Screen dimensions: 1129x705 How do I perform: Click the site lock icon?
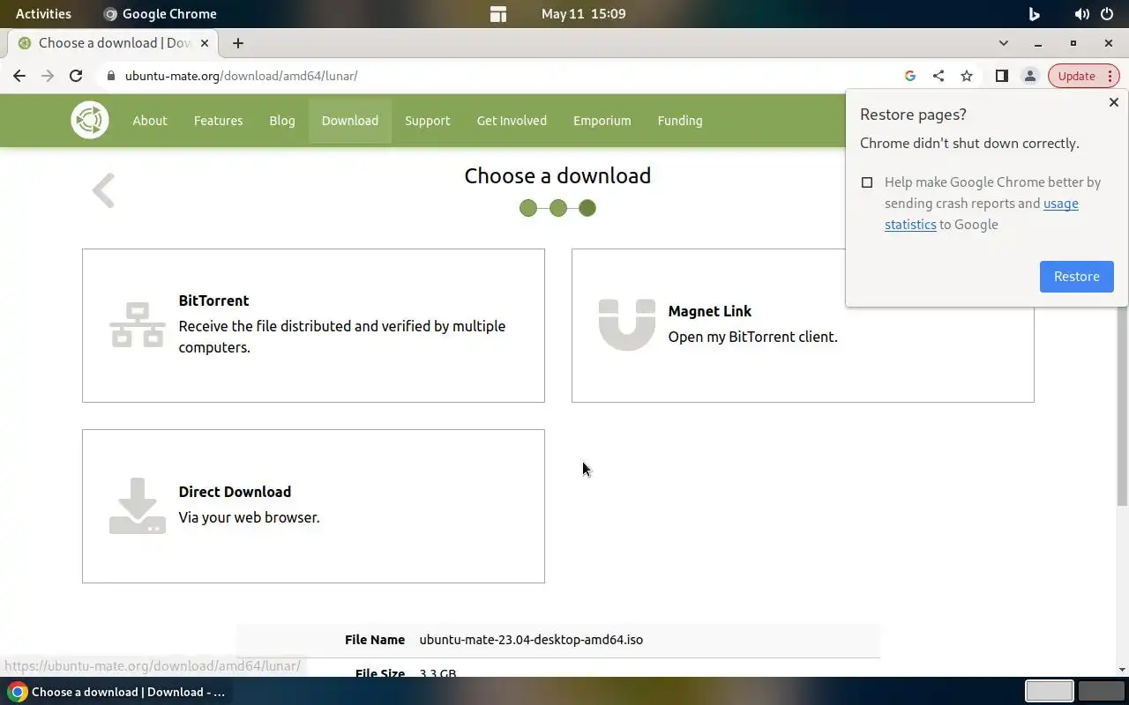coord(110,76)
